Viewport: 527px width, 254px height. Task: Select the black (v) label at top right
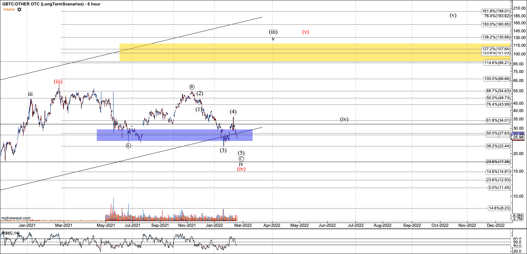[x=453, y=15]
